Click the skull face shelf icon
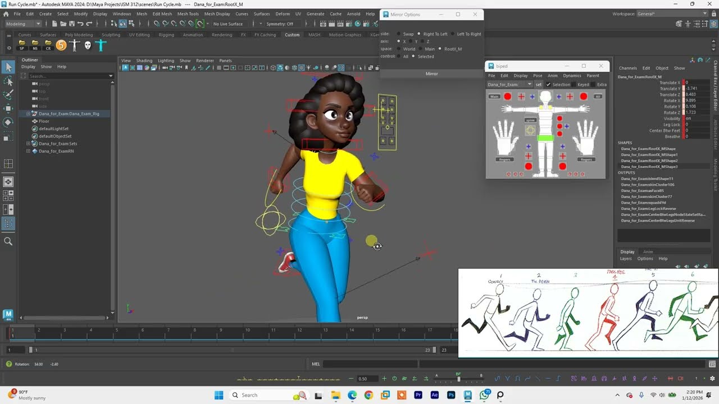The image size is (719, 404). click(88, 45)
